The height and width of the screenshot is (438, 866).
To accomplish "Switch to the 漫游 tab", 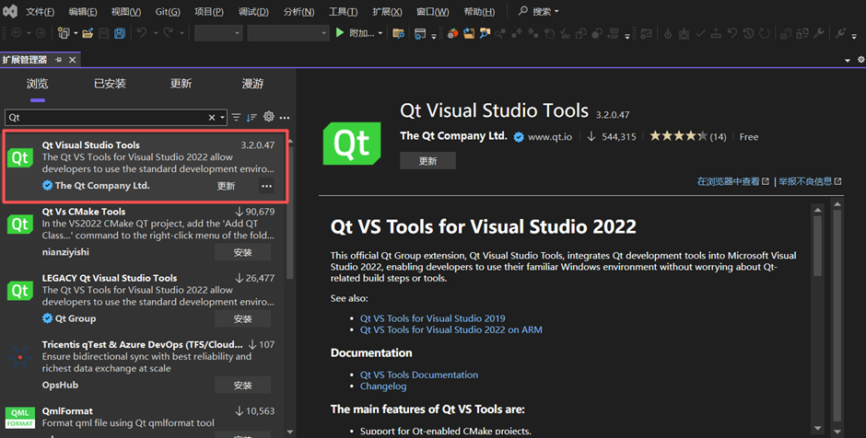I will [x=252, y=84].
